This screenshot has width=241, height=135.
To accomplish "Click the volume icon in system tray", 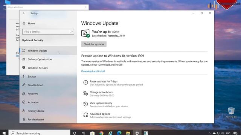I will coord(223,133).
